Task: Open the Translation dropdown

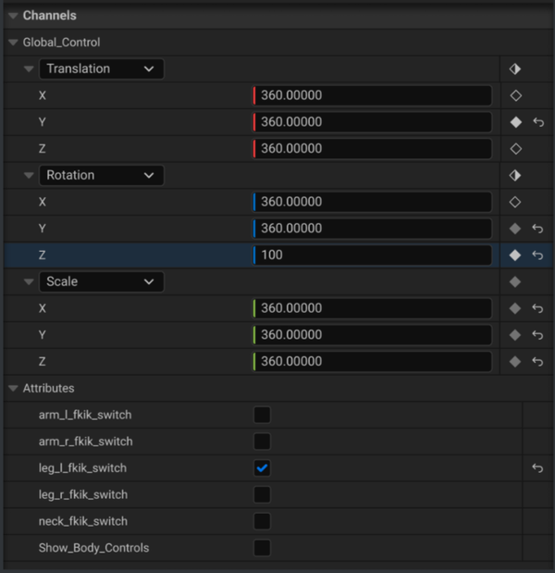Action: pyautogui.click(x=101, y=69)
